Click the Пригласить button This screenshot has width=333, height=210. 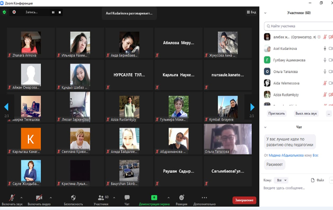click(x=277, y=114)
